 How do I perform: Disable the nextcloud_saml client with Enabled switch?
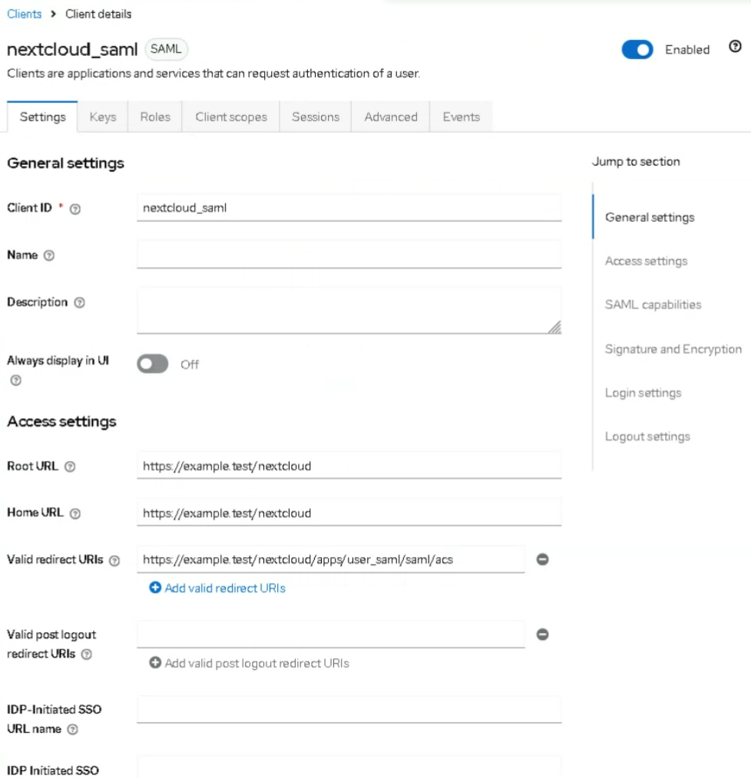(x=637, y=50)
